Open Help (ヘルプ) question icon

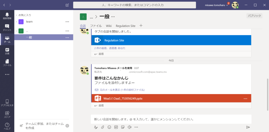7,126
